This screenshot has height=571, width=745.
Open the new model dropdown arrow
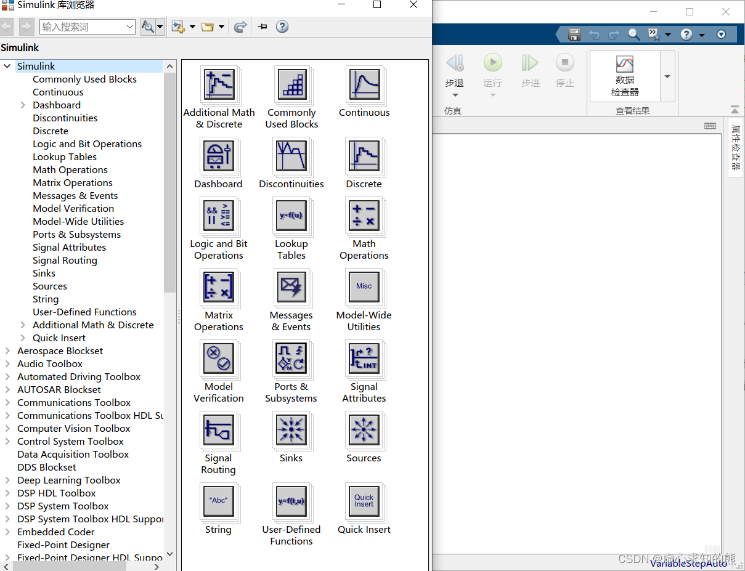(x=192, y=27)
